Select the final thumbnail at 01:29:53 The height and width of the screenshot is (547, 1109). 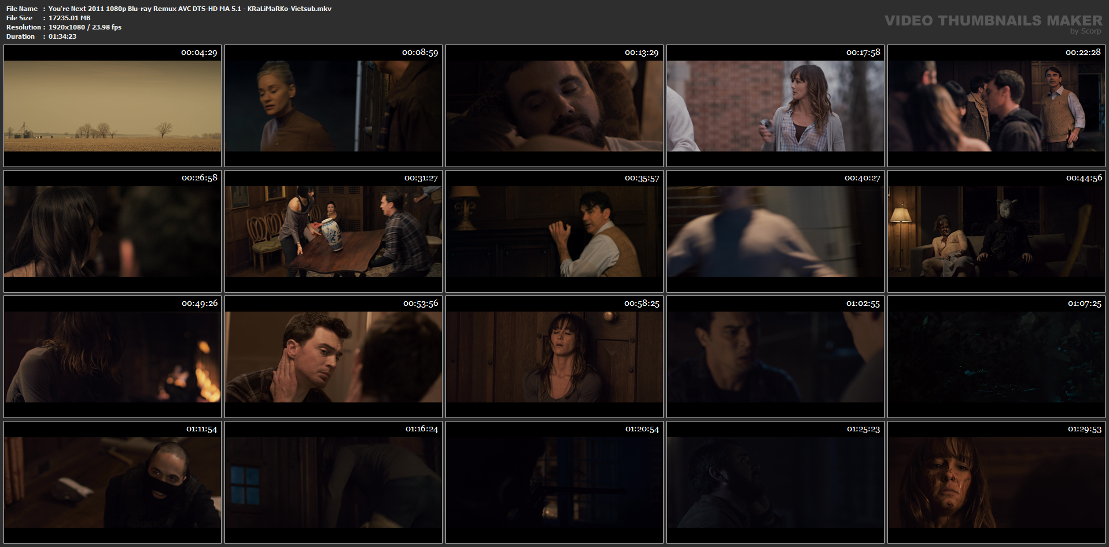pos(997,482)
